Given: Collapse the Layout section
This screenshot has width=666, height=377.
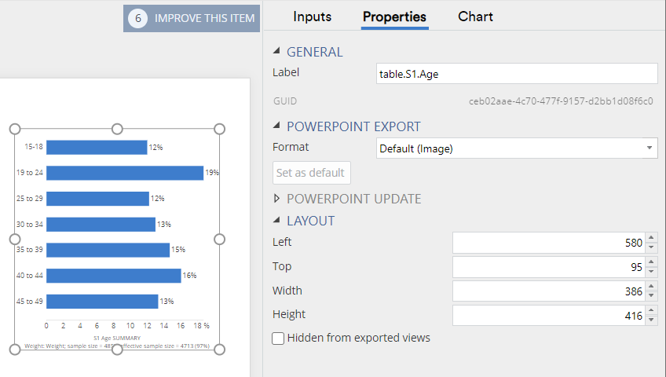Looking at the screenshot, I should pyautogui.click(x=276, y=221).
